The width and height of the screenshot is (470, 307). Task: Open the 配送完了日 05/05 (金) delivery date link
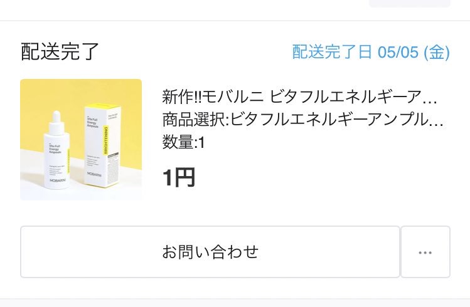[371, 52]
